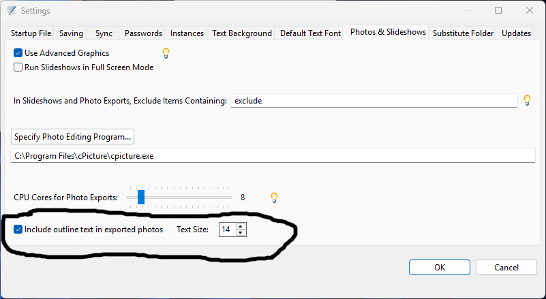The height and width of the screenshot is (299, 546).
Task: Click lightbulb hint beside Use Advanced Graphics
Action: click(x=165, y=52)
